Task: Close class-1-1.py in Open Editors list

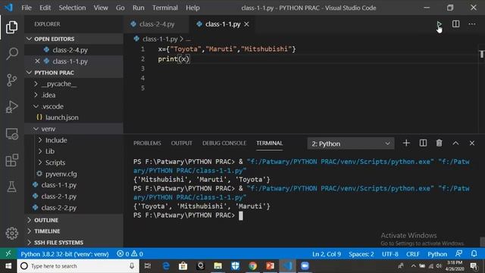Action: (x=37, y=61)
